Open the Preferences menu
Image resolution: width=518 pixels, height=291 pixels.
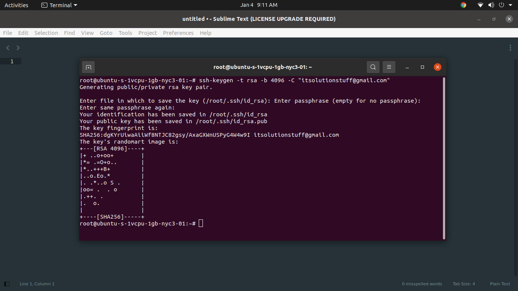[178, 33]
